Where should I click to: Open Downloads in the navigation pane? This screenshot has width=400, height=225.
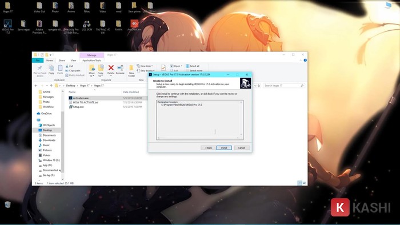pos(49,140)
